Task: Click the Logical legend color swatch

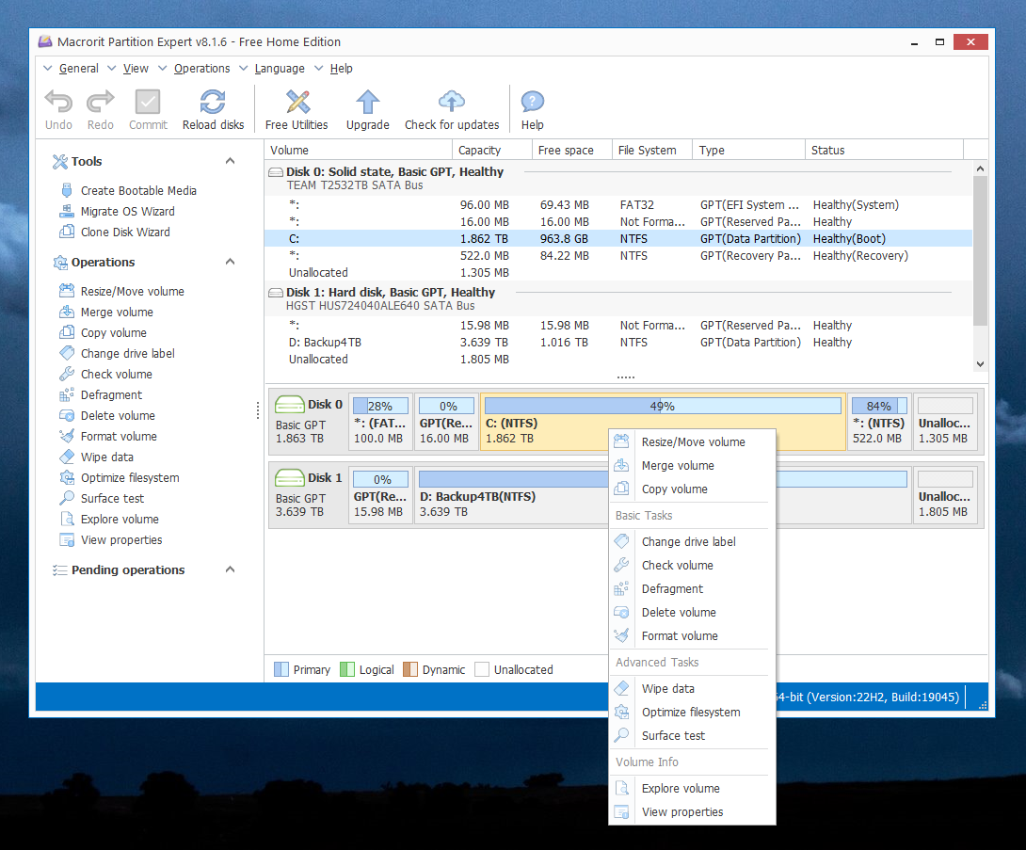Action: (346, 669)
